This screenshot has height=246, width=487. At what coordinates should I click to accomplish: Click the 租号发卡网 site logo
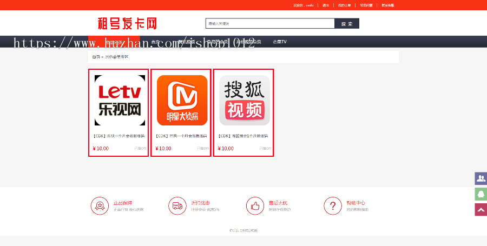(x=127, y=24)
